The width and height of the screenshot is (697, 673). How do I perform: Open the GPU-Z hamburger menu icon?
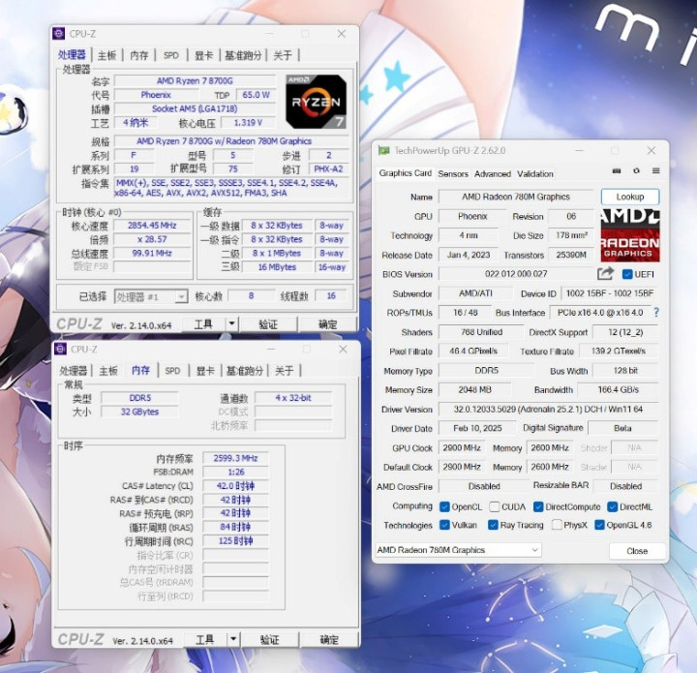(x=656, y=171)
